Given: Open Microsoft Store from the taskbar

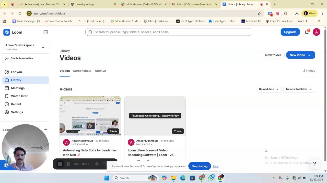Looking at the screenshot, I should (192, 178).
